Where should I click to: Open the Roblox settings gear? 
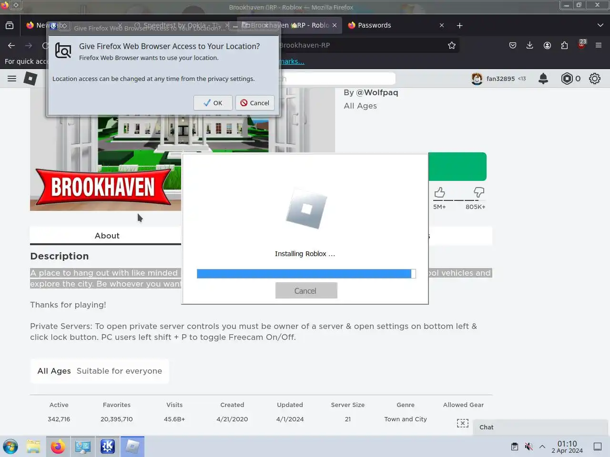[x=595, y=79]
